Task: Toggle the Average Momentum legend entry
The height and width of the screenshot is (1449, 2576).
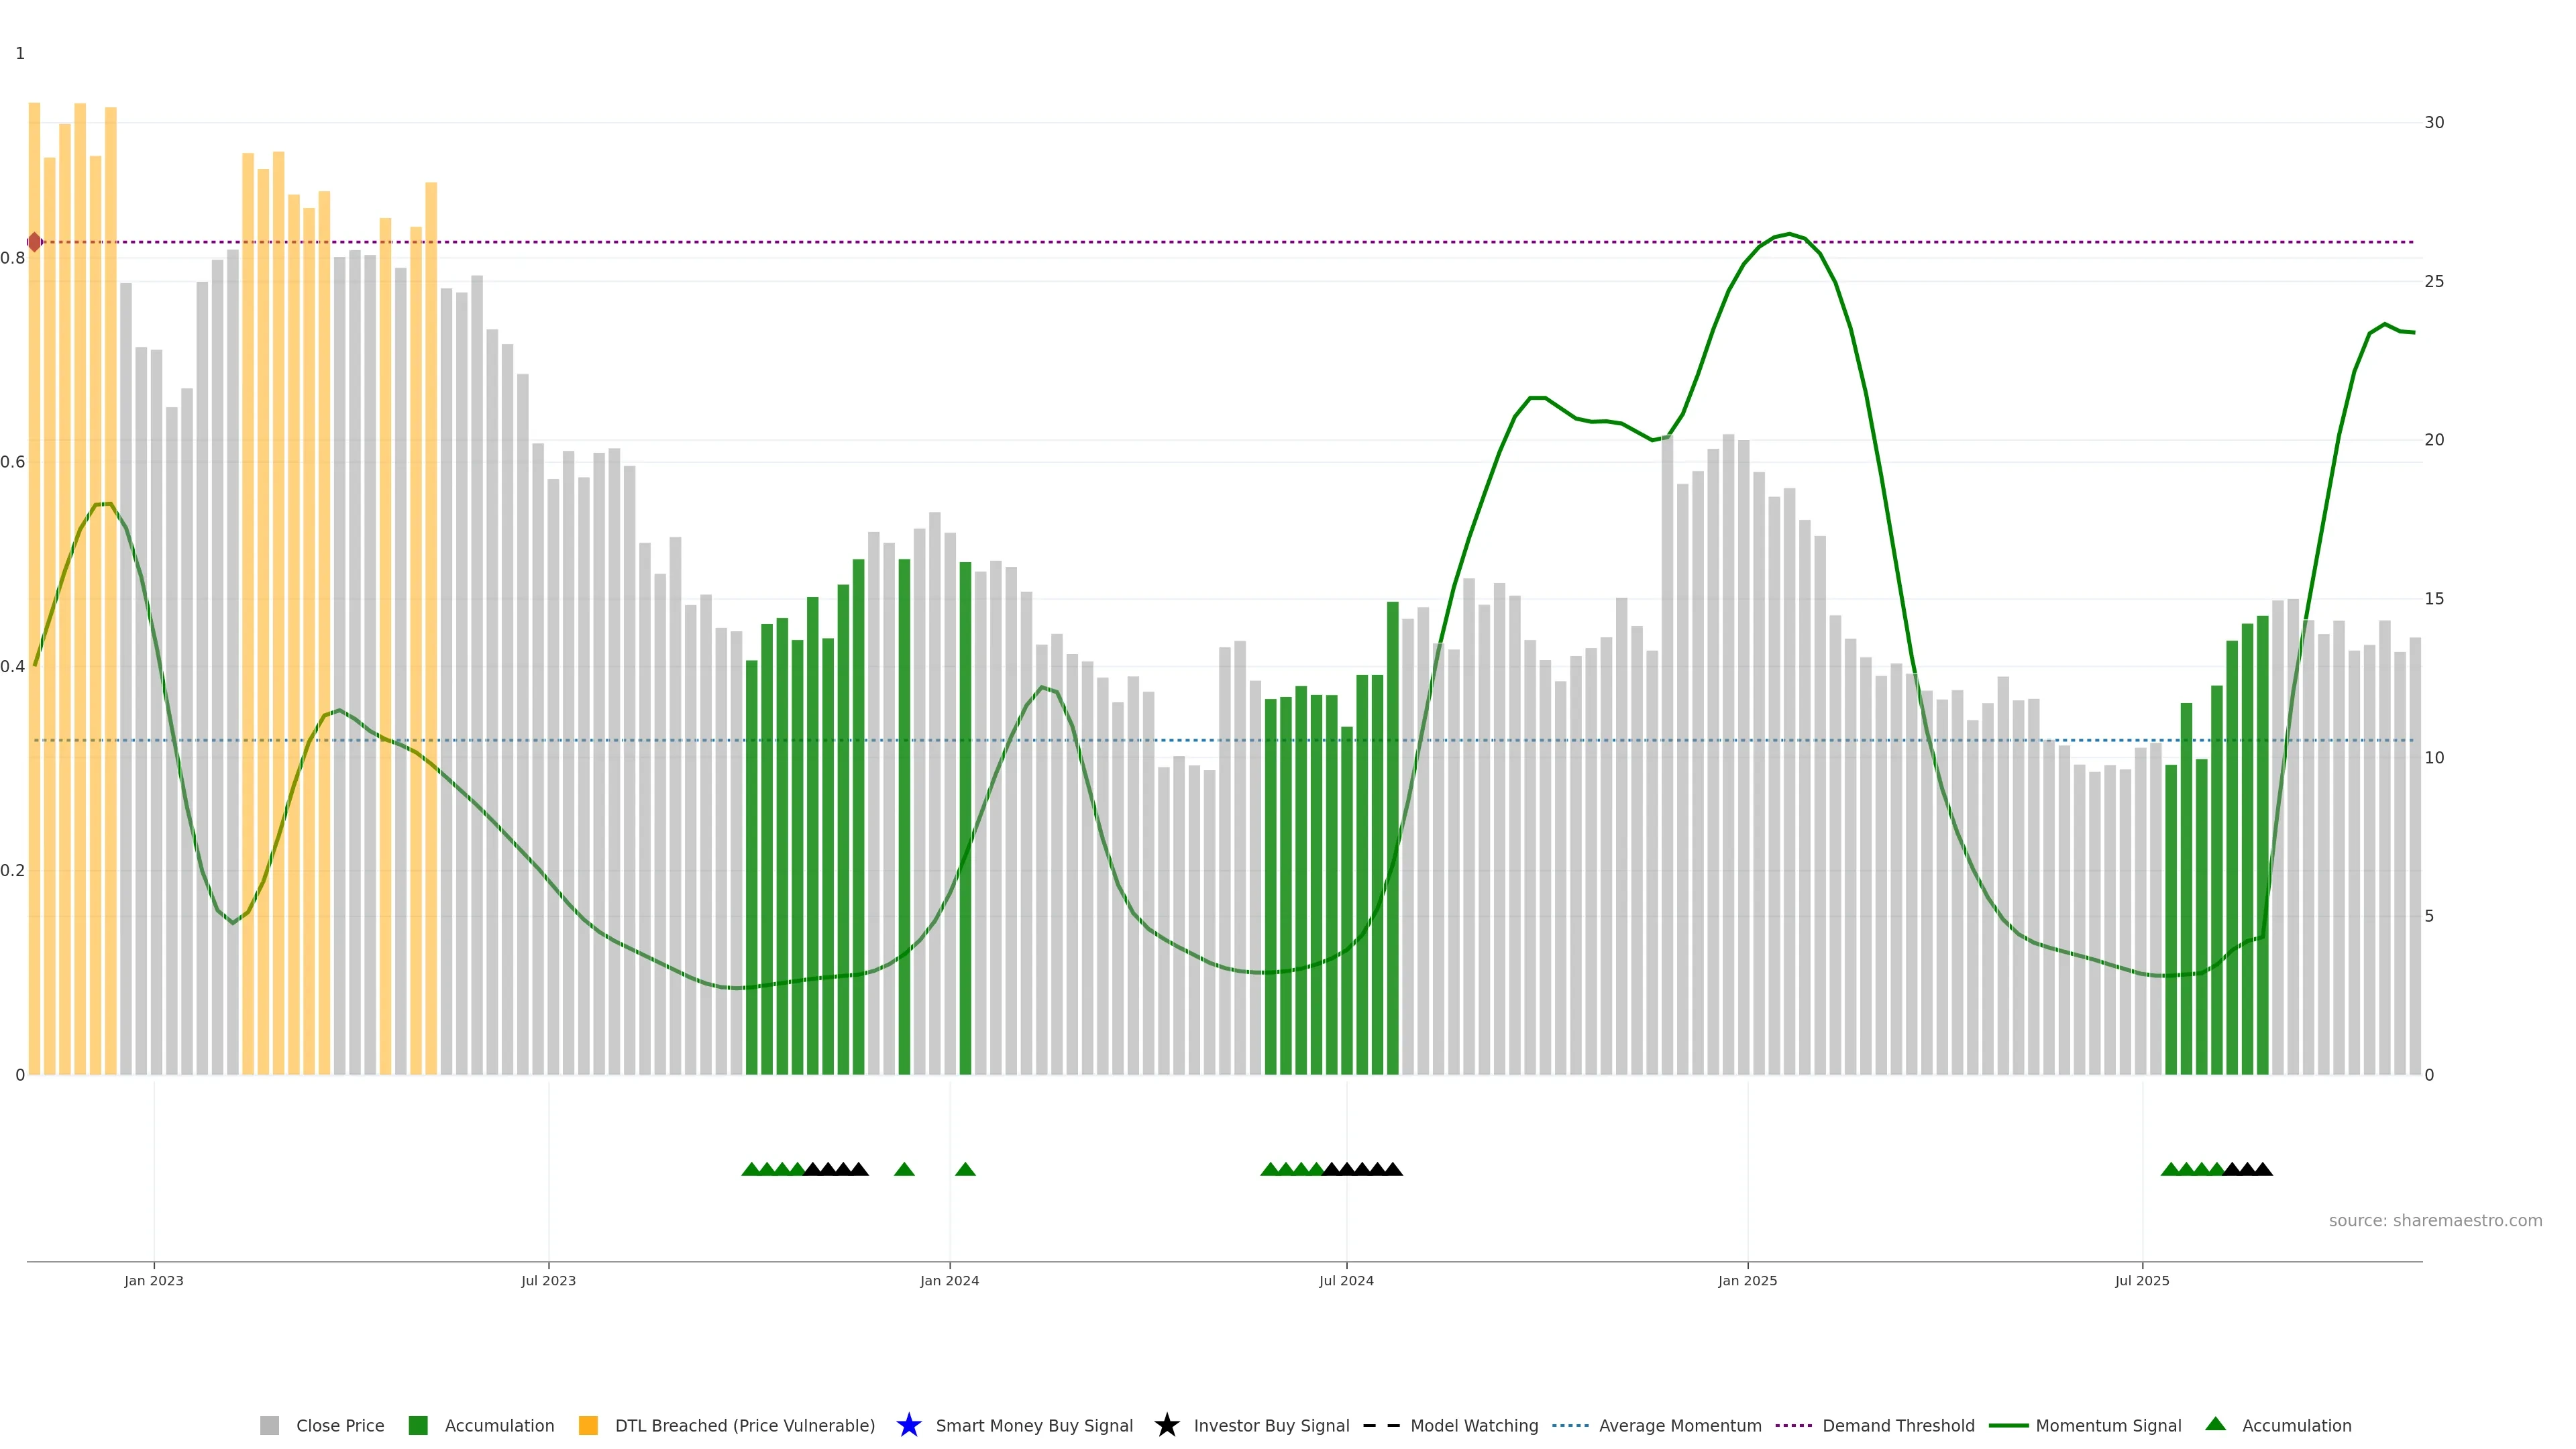Action: 1680,1425
